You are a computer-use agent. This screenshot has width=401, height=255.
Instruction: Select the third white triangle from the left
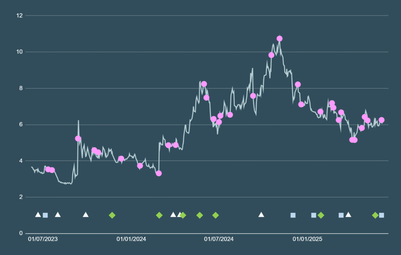pyautogui.click(x=86, y=215)
